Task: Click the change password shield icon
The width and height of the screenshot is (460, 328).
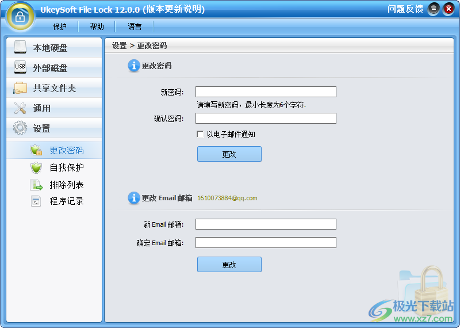Action: (36, 150)
